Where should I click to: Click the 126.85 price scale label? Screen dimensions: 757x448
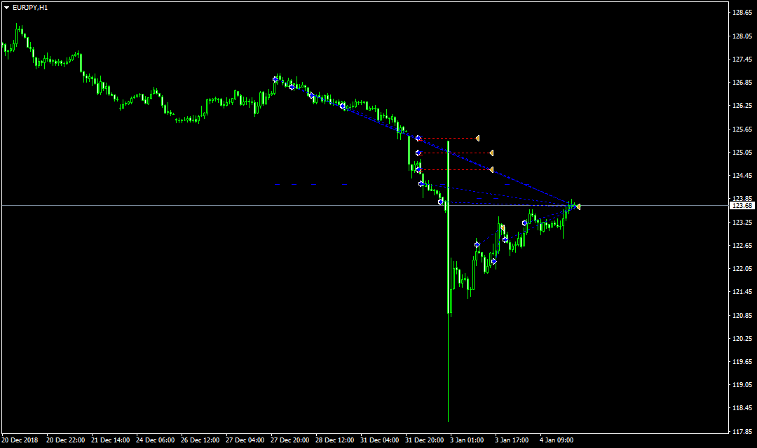(742, 83)
